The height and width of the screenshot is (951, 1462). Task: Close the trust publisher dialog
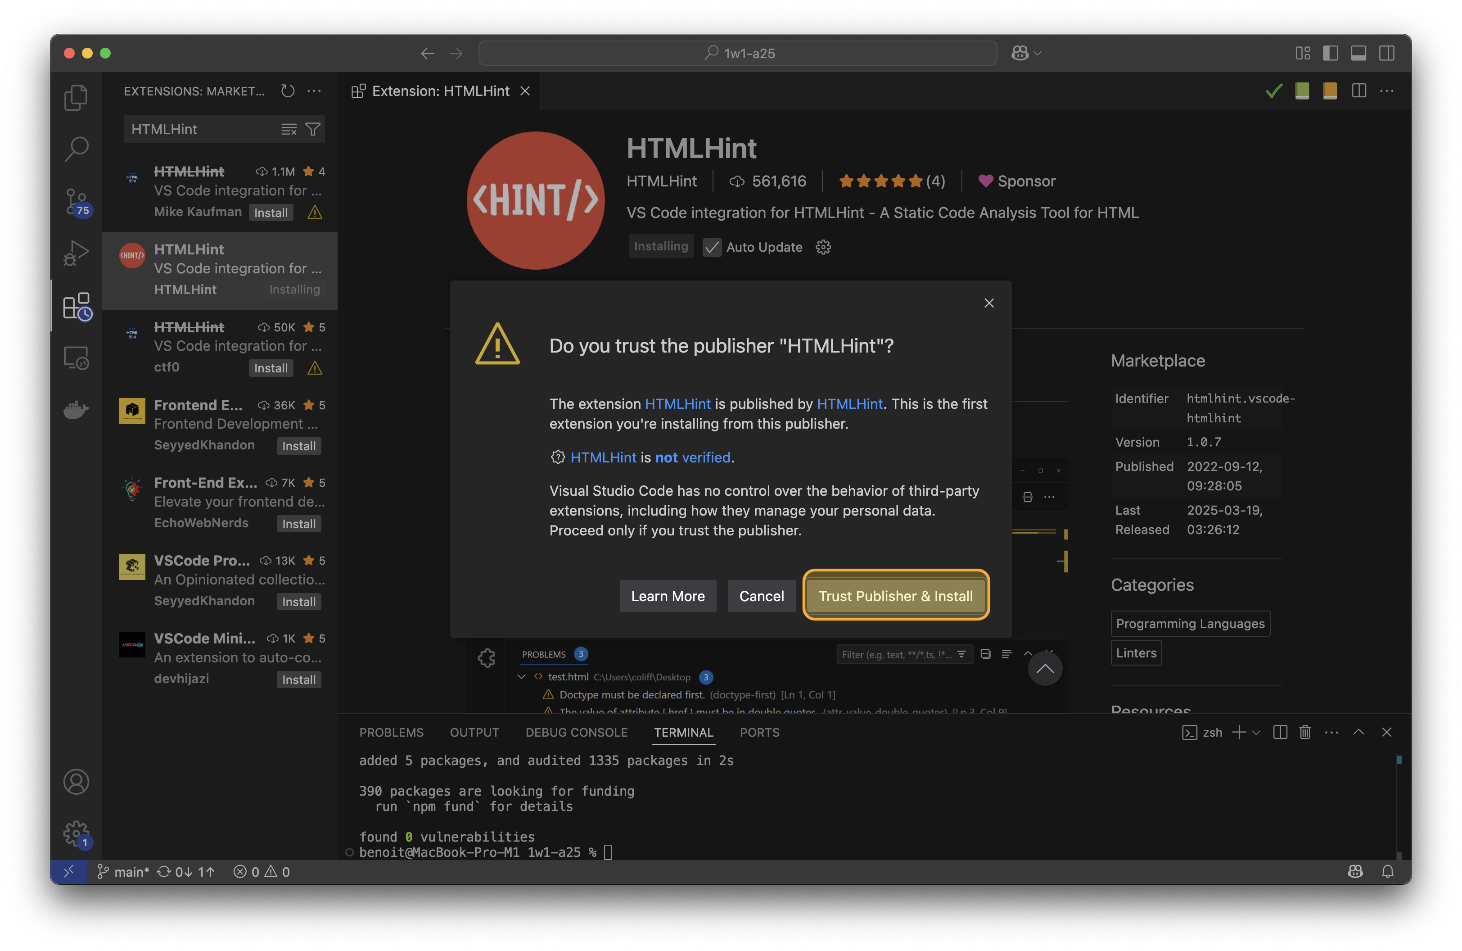[989, 303]
